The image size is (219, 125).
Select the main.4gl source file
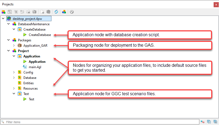[x=34, y=67]
